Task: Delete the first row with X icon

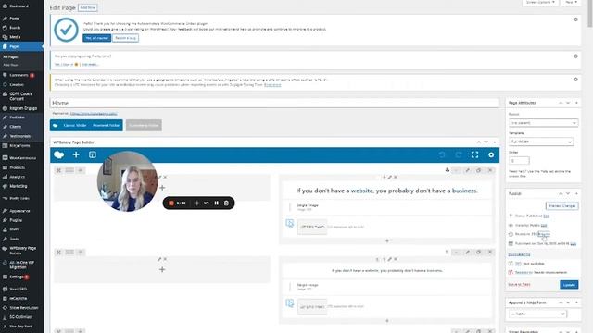Action: (490, 170)
